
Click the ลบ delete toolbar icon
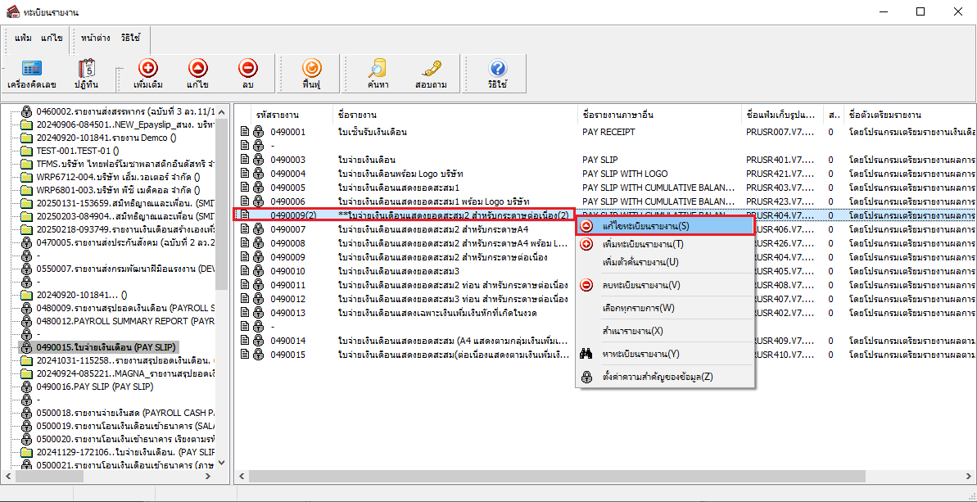[247, 74]
